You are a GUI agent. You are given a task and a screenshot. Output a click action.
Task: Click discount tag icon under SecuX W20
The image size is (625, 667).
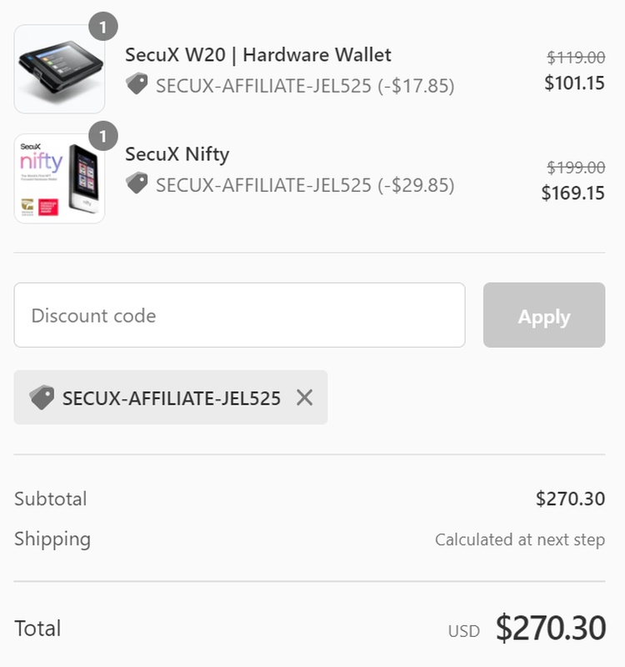137,84
